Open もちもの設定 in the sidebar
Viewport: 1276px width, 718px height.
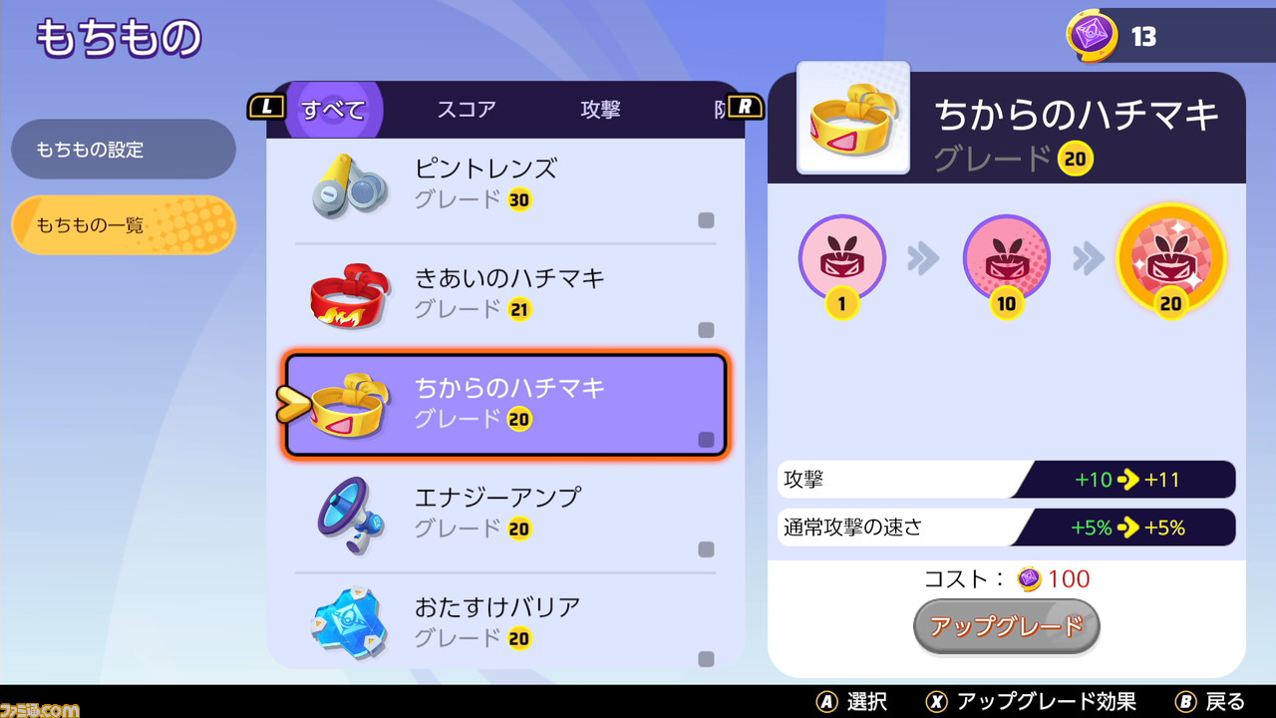[124, 150]
